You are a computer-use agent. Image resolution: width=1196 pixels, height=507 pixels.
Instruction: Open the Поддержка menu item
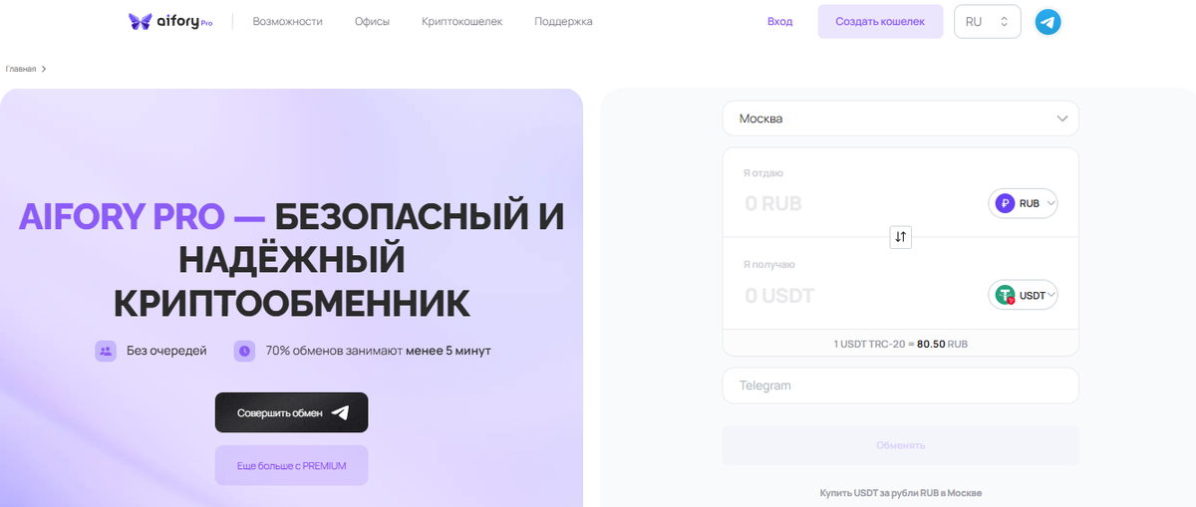[x=563, y=21]
